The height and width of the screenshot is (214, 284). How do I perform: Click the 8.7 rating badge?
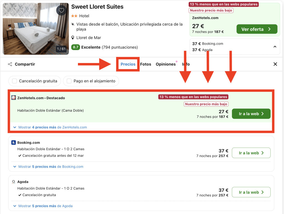75,47
